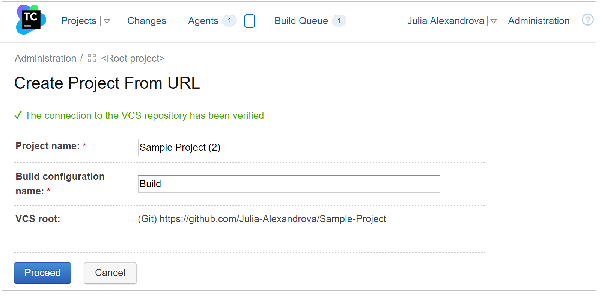Go to the Changes page
Image resolution: width=601 pixels, height=297 pixels.
[146, 21]
